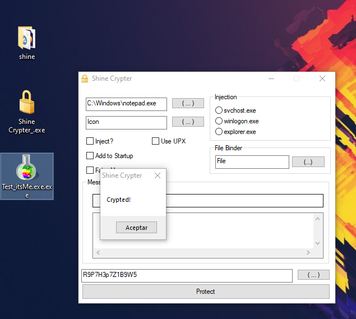Viewport: 356px width, 319px height.
Task: Browse for an Icon file
Action: 188,122
